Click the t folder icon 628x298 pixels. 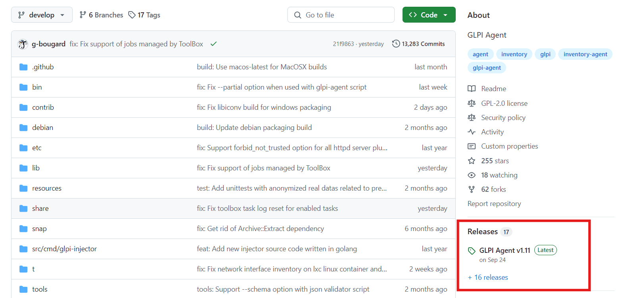23,269
